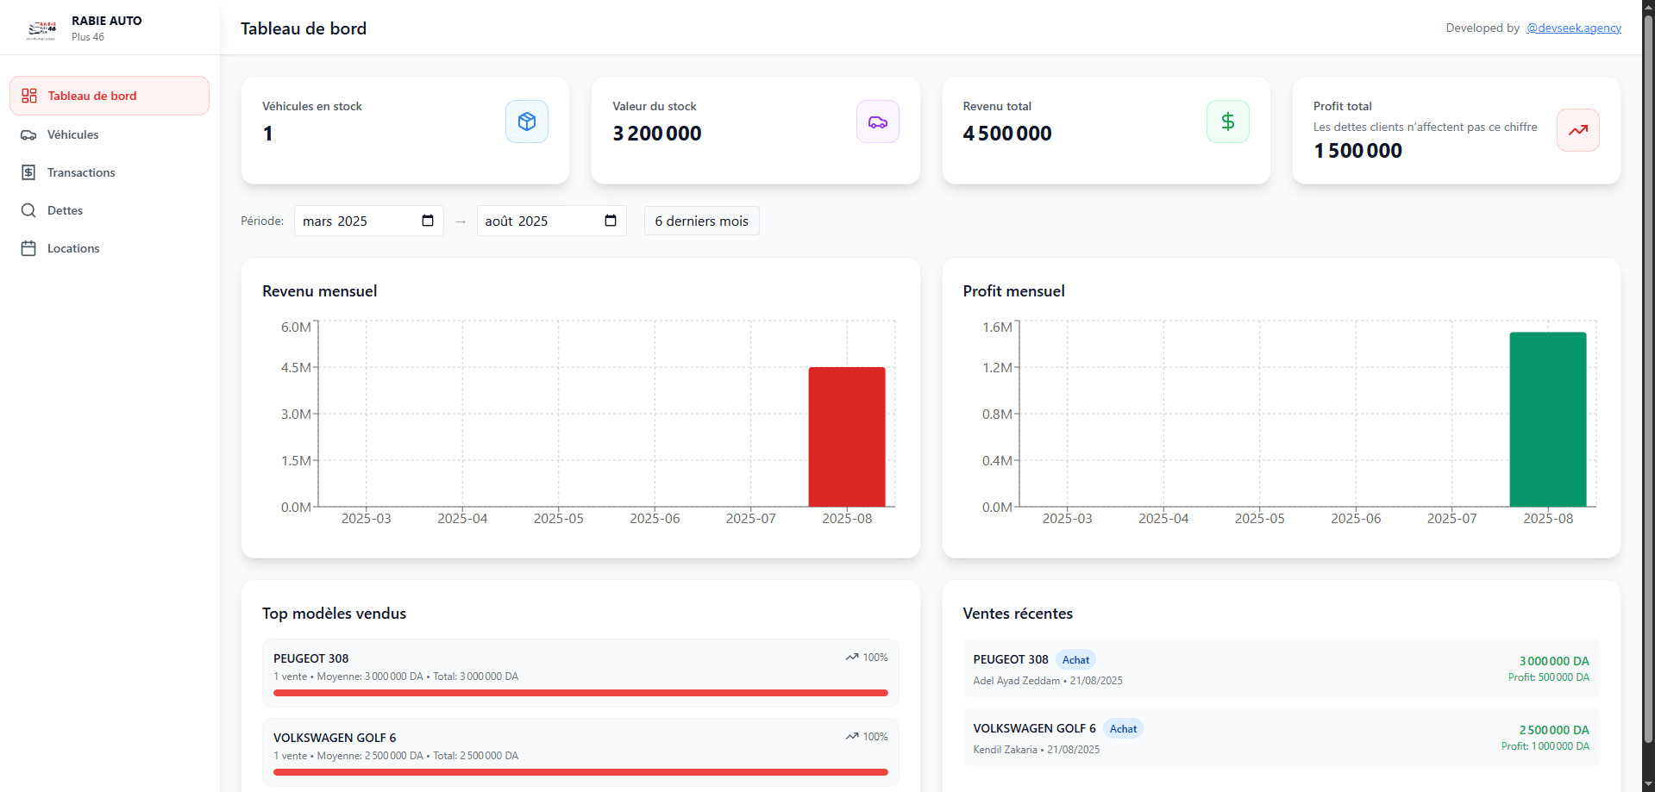The height and width of the screenshot is (792, 1655).
Task: Click the PEUGEOT 308 red progress bar
Action: point(580,693)
